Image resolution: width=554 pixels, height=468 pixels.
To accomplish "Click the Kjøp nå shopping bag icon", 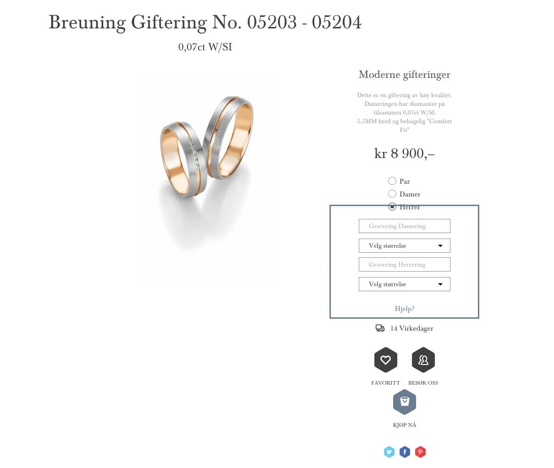I will pyautogui.click(x=404, y=402).
